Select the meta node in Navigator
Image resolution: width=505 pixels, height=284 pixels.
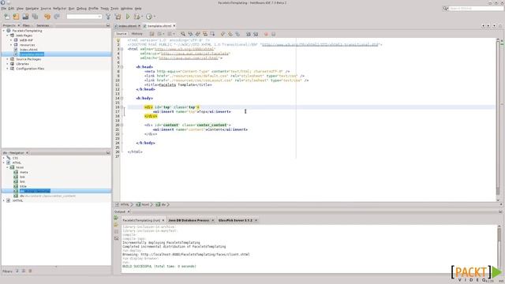pos(24,172)
